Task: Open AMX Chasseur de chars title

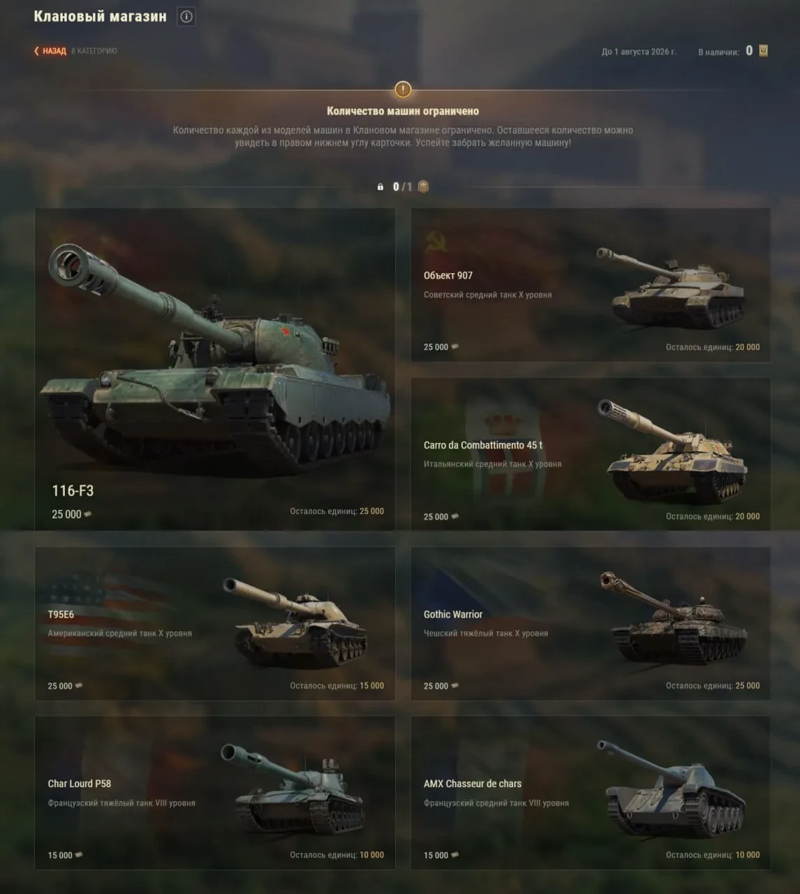Action: tap(473, 784)
